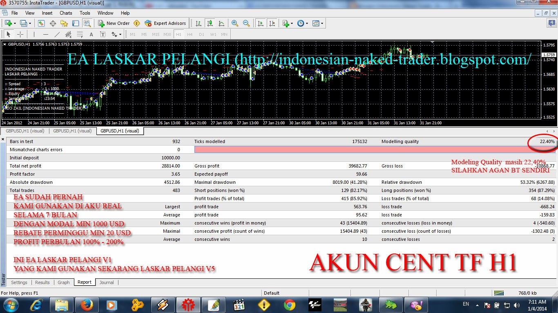Launch Google Chrome from the taskbar

pyautogui.click(x=290, y=305)
